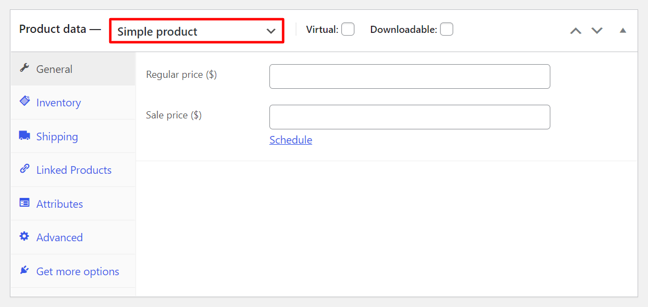
Task: Open the Attributes tab
Action: tap(73, 204)
